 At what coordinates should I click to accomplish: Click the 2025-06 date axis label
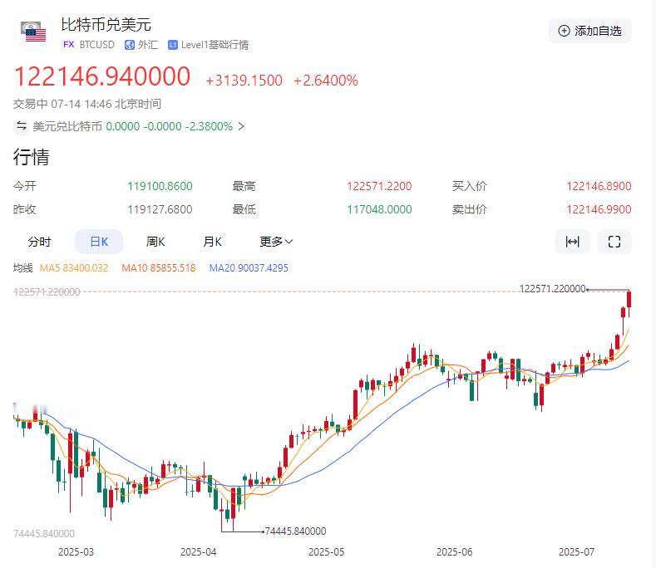pos(454,552)
